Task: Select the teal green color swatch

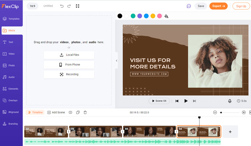Action: [133, 16]
